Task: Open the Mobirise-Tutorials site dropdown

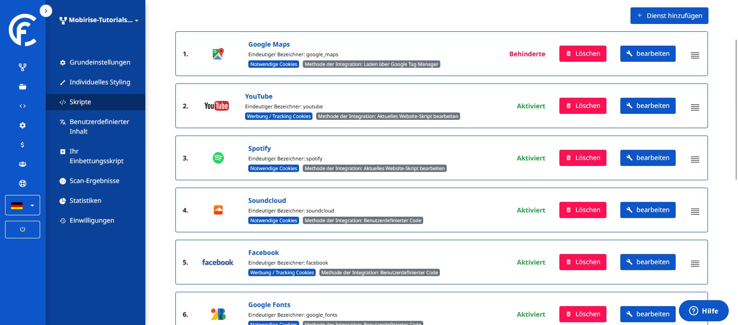Action: click(99, 20)
